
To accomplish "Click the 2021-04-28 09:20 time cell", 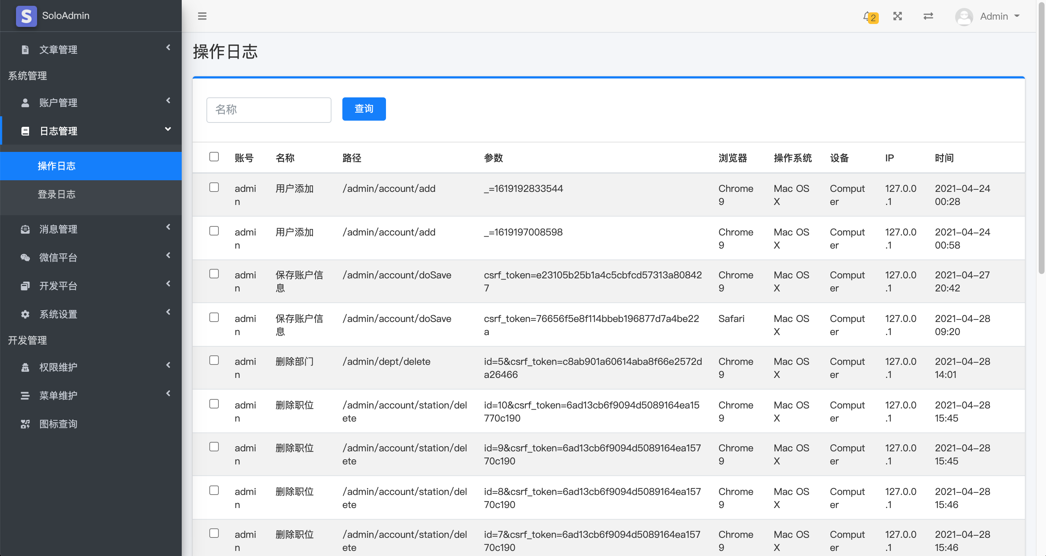I will click(962, 325).
